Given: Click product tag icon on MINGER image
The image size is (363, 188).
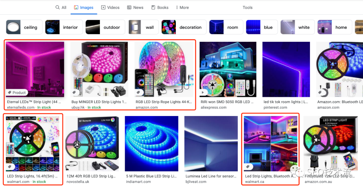Looking at the screenshot, I should [x=74, y=93].
